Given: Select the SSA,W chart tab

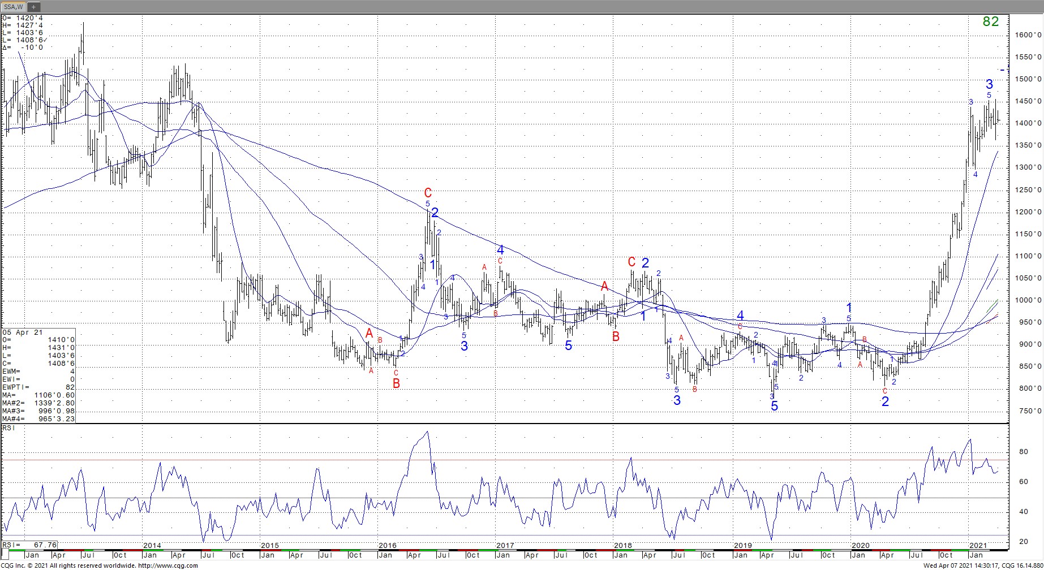Looking at the screenshot, I should pyautogui.click(x=12, y=7).
